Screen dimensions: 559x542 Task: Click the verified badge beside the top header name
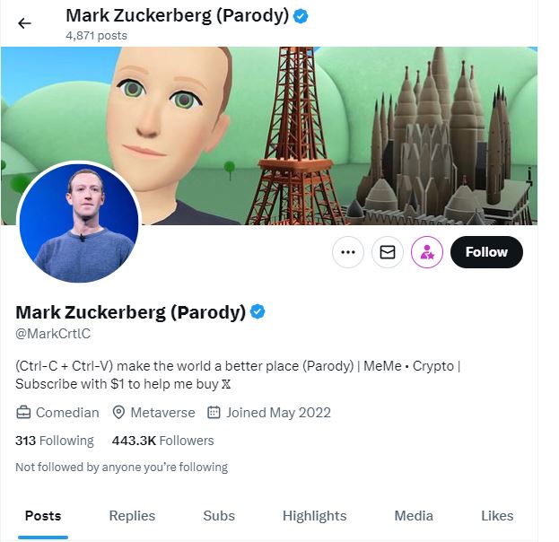tap(301, 15)
